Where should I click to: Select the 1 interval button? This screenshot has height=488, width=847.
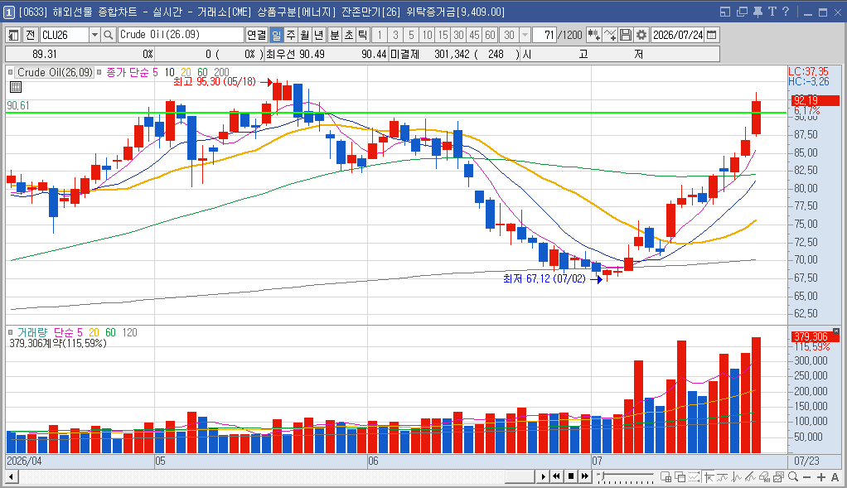point(380,35)
